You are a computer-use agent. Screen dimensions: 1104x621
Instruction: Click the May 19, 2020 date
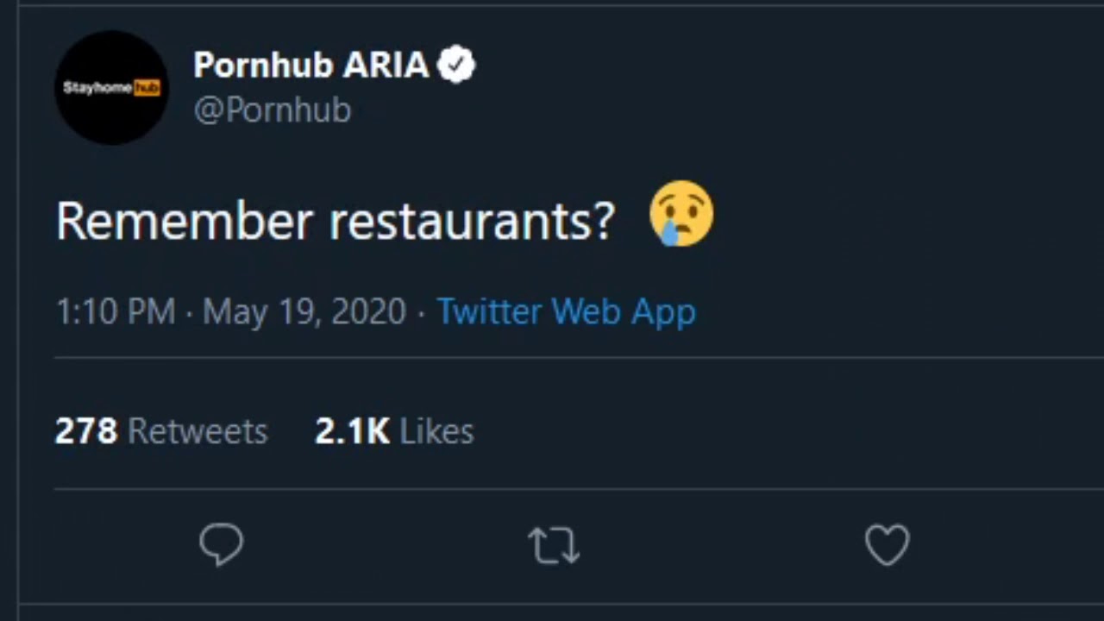[x=304, y=311]
